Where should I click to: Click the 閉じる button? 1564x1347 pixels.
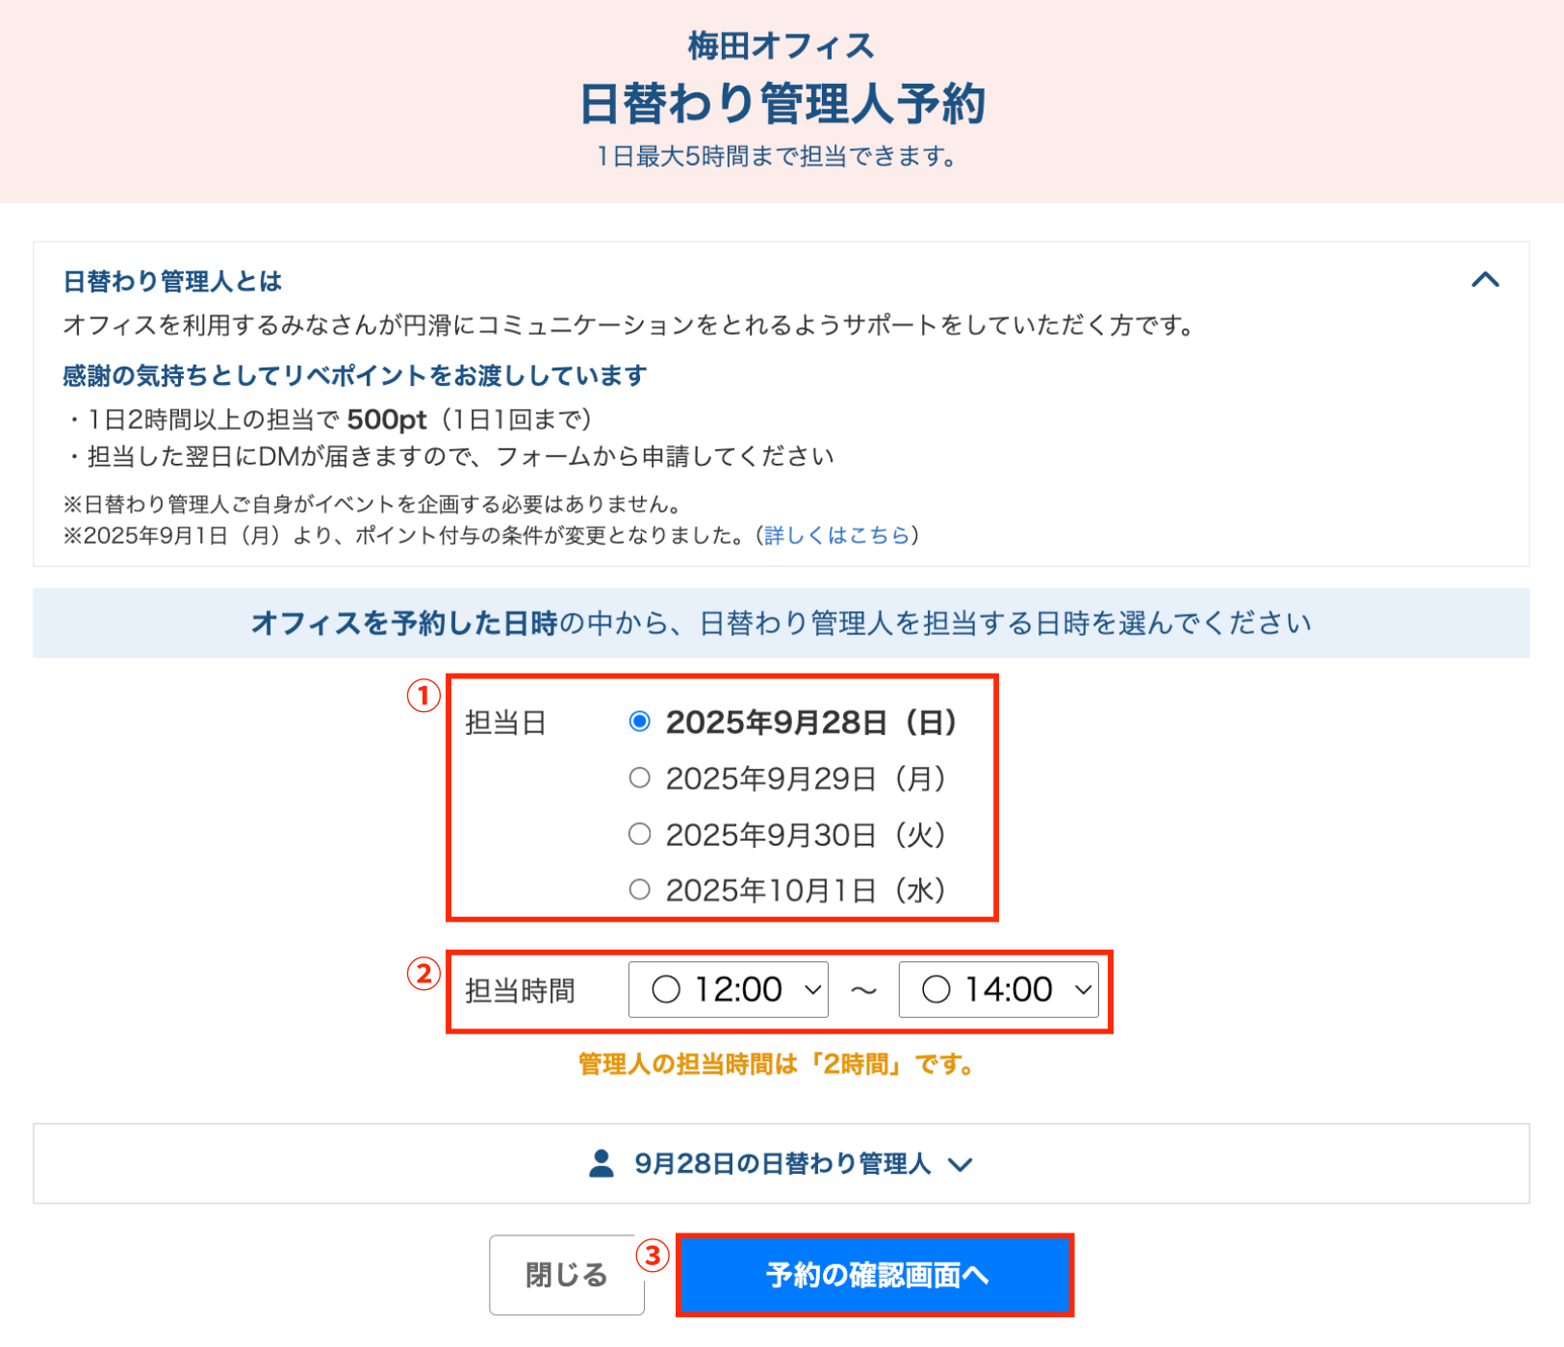point(566,1275)
